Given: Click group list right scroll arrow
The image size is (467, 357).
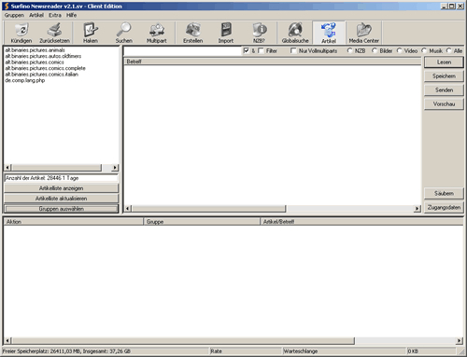Looking at the screenshot, I should pyautogui.click(x=115, y=168).
